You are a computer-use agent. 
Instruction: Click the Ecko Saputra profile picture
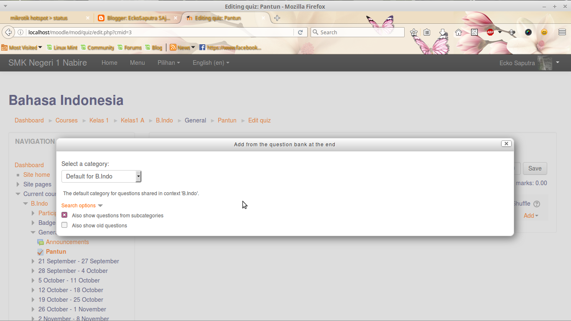click(x=545, y=63)
